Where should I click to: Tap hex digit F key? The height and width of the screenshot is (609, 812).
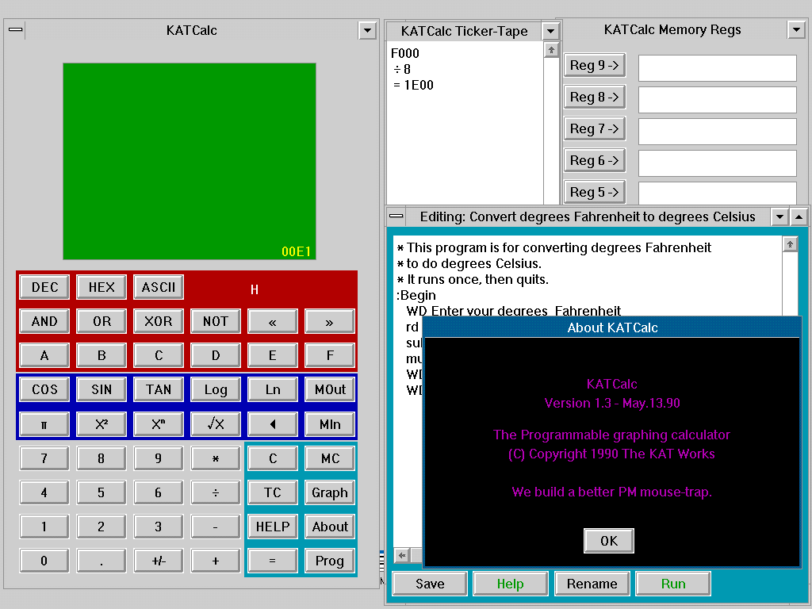pos(330,356)
